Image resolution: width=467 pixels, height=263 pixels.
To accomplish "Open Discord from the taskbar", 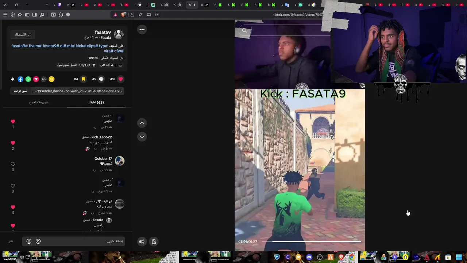I will tap(309, 258).
